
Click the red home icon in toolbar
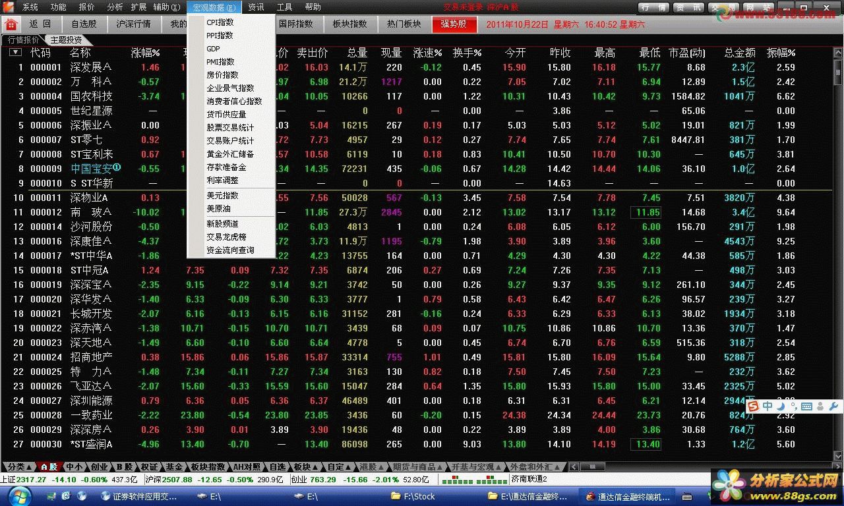(11, 24)
